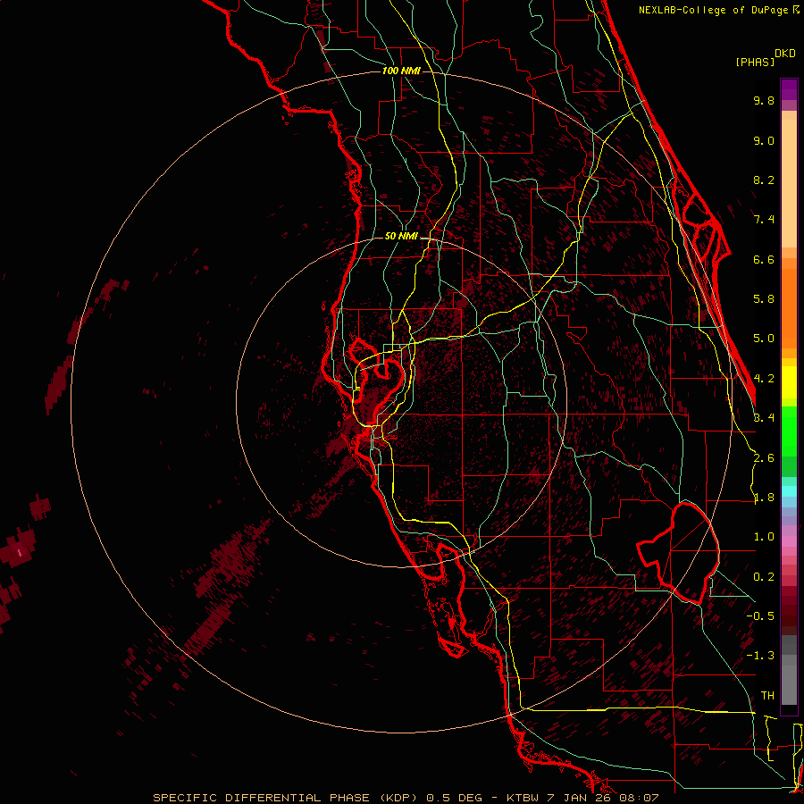Choose the cyan swatch near 1.8
Screen dimensions: 804x804
788,490
